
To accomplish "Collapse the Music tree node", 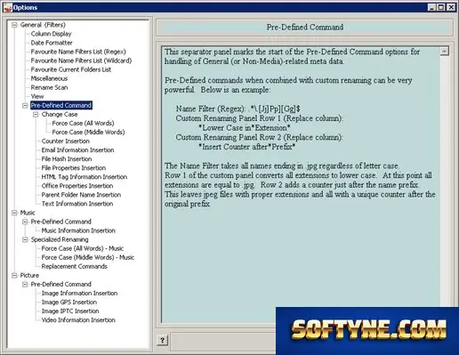I will [14, 213].
